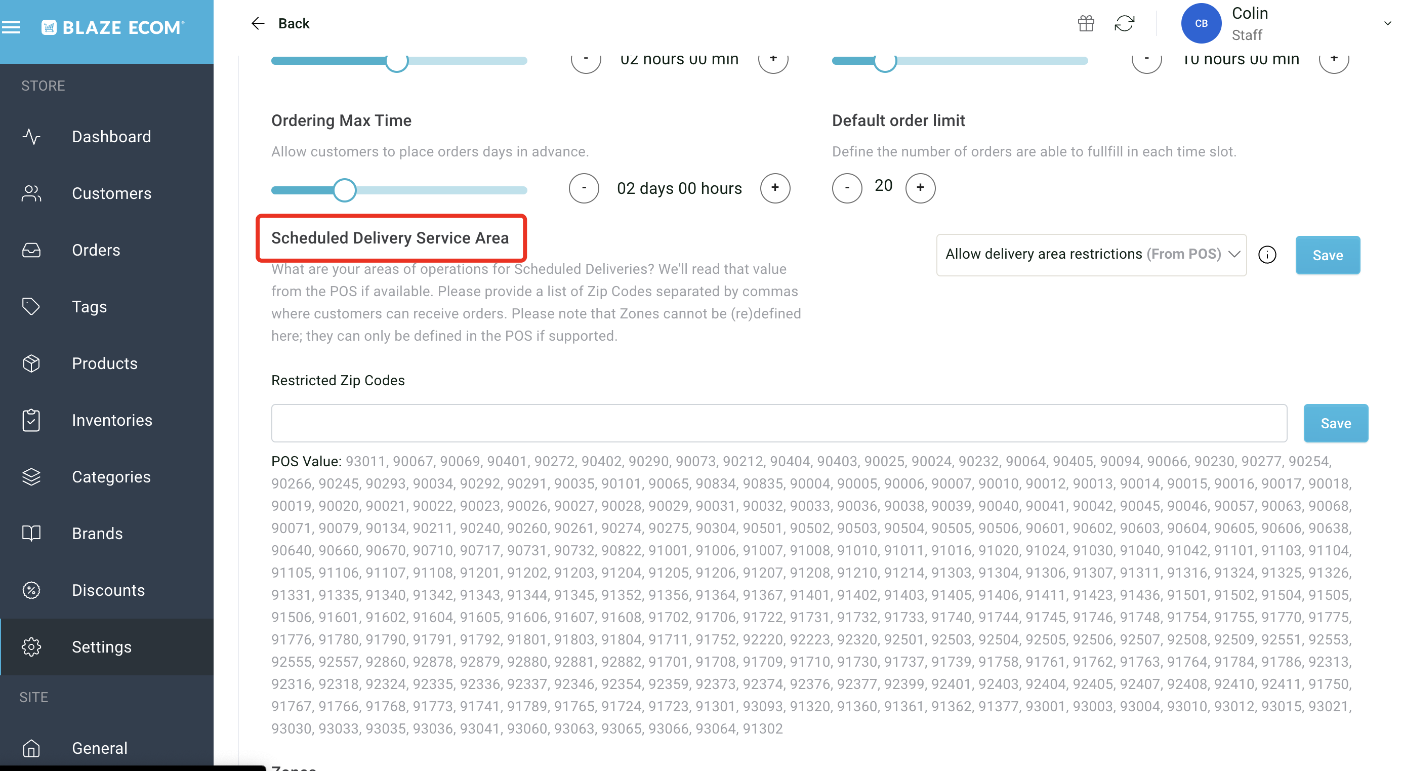Increase Default order limit with plus

pos(920,188)
